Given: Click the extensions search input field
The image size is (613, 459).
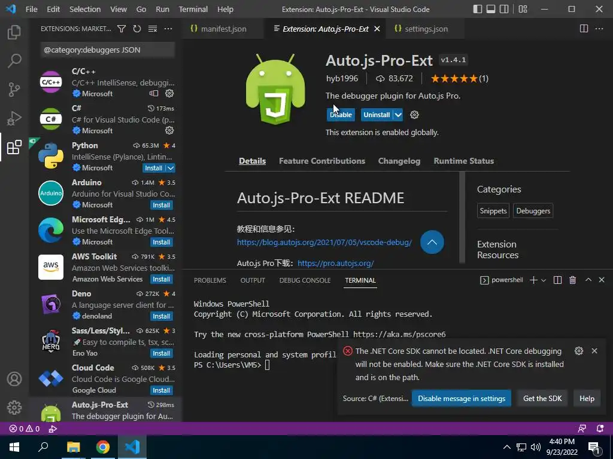Looking at the screenshot, I should [108, 50].
